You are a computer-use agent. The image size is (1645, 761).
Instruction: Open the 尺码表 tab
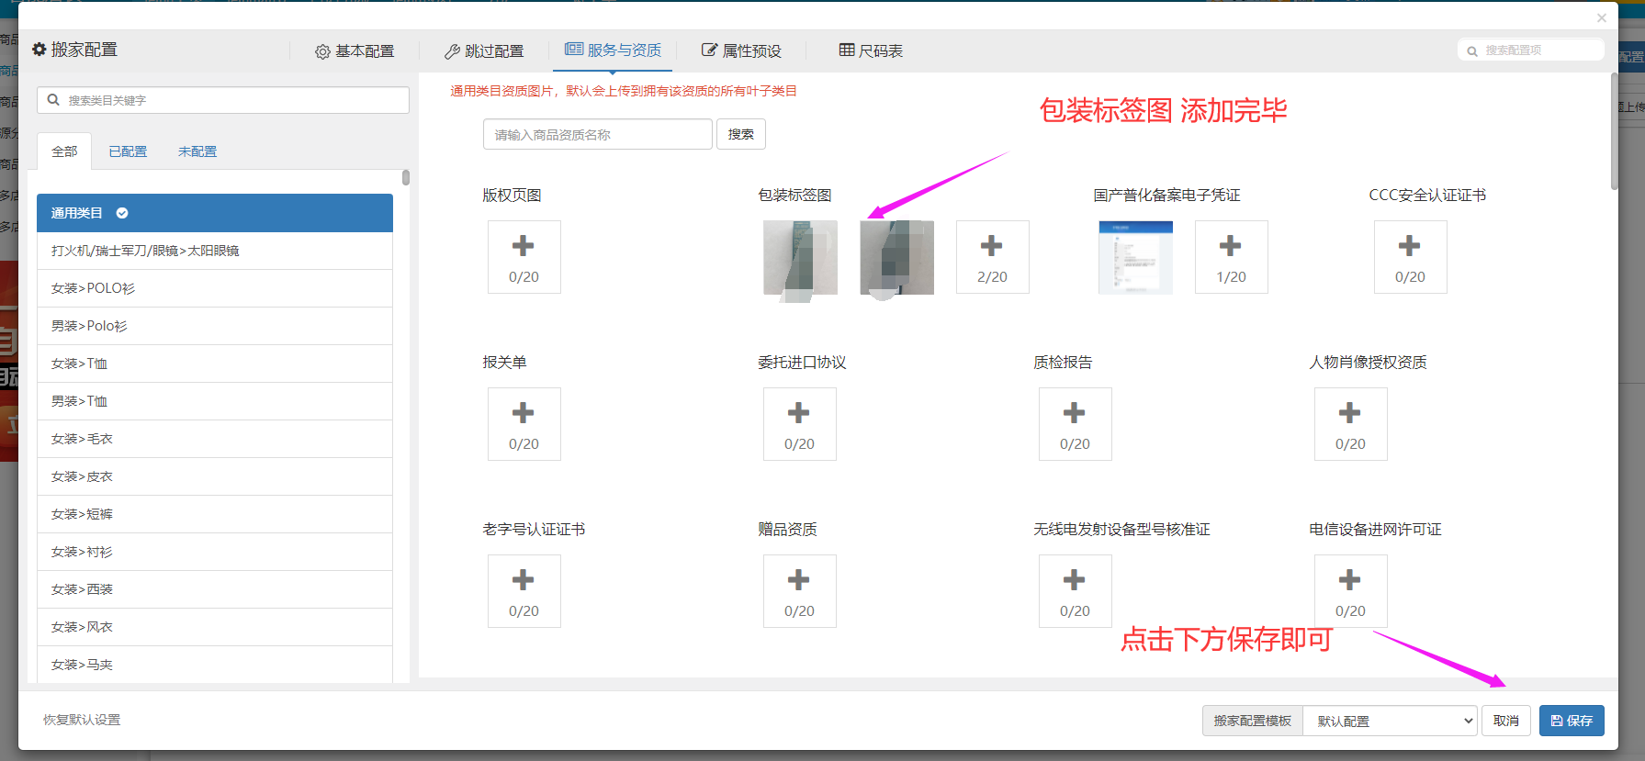click(871, 51)
